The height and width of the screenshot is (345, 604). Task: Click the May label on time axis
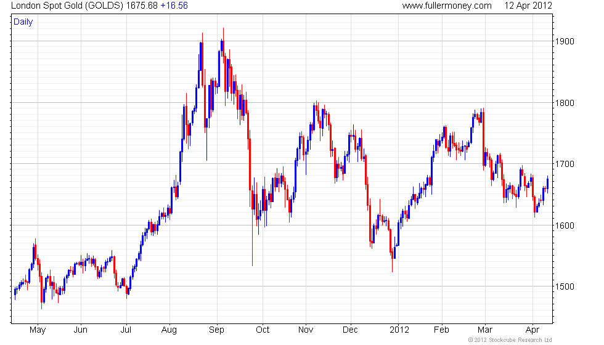pos(38,330)
